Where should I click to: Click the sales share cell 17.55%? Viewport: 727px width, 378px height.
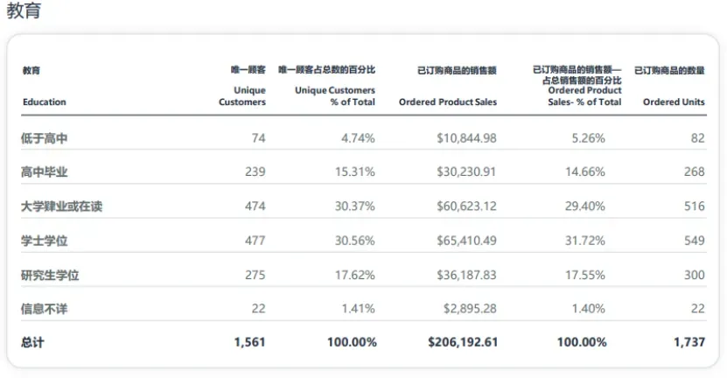[x=585, y=275]
